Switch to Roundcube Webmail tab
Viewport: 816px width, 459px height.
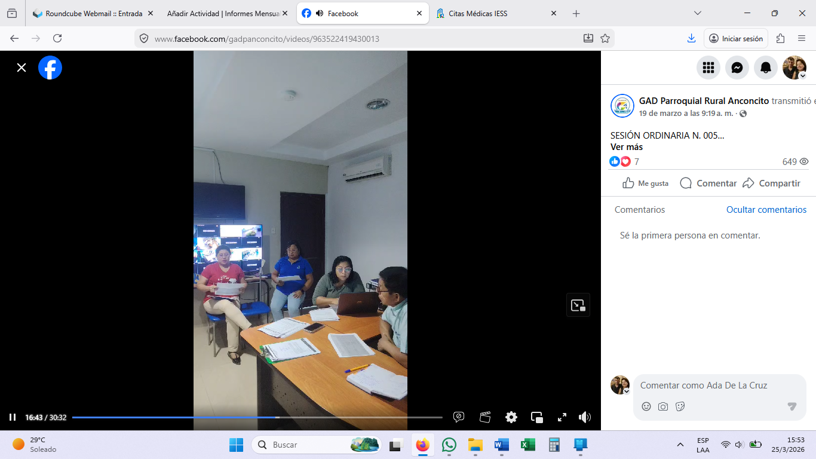93,13
